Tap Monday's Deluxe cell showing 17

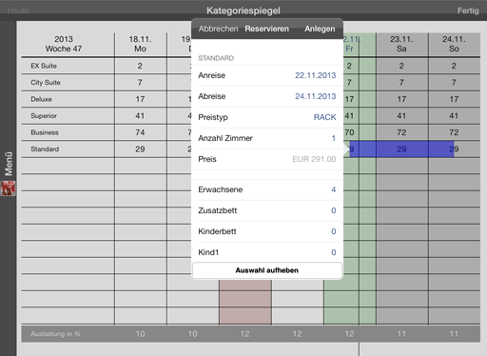pos(141,99)
